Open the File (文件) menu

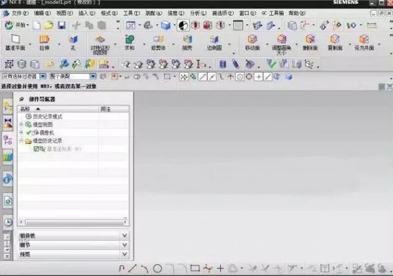(20, 13)
